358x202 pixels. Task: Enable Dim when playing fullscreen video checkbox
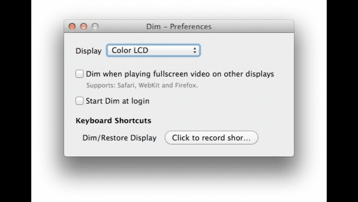tap(79, 74)
